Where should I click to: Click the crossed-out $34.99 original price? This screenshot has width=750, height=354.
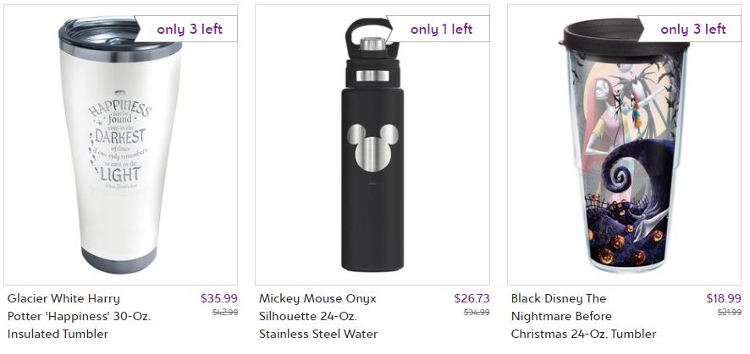point(477,313)
